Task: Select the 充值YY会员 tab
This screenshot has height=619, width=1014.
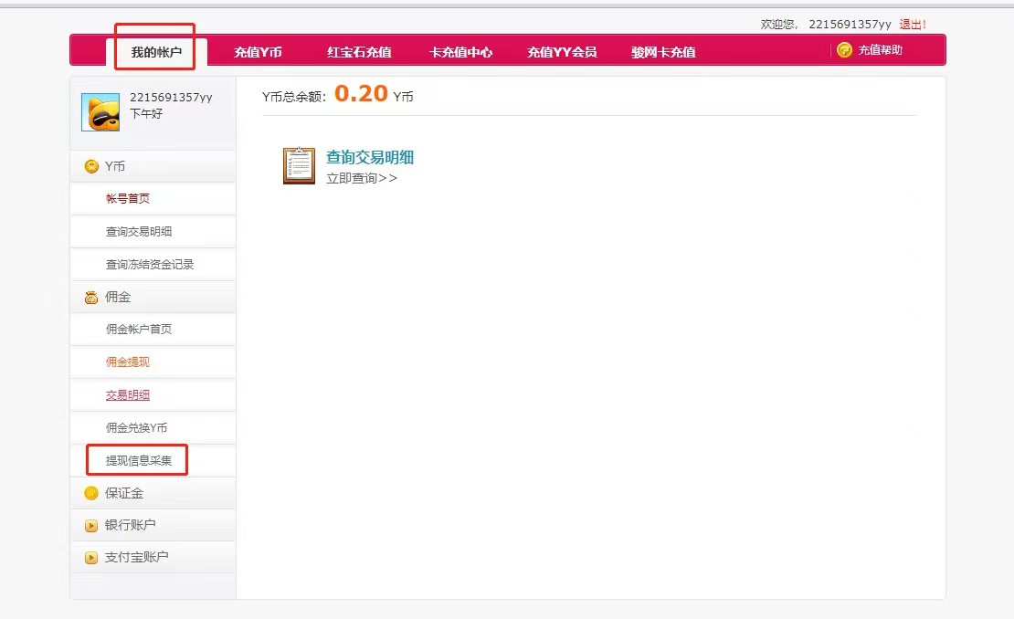Action: (x=561, y=52)
